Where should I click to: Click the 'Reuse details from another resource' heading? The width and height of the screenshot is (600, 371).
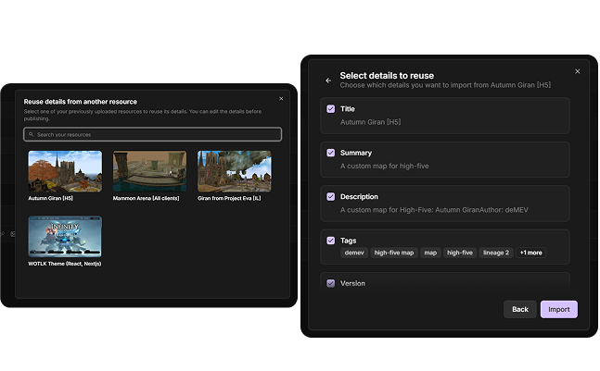(81, 102)
